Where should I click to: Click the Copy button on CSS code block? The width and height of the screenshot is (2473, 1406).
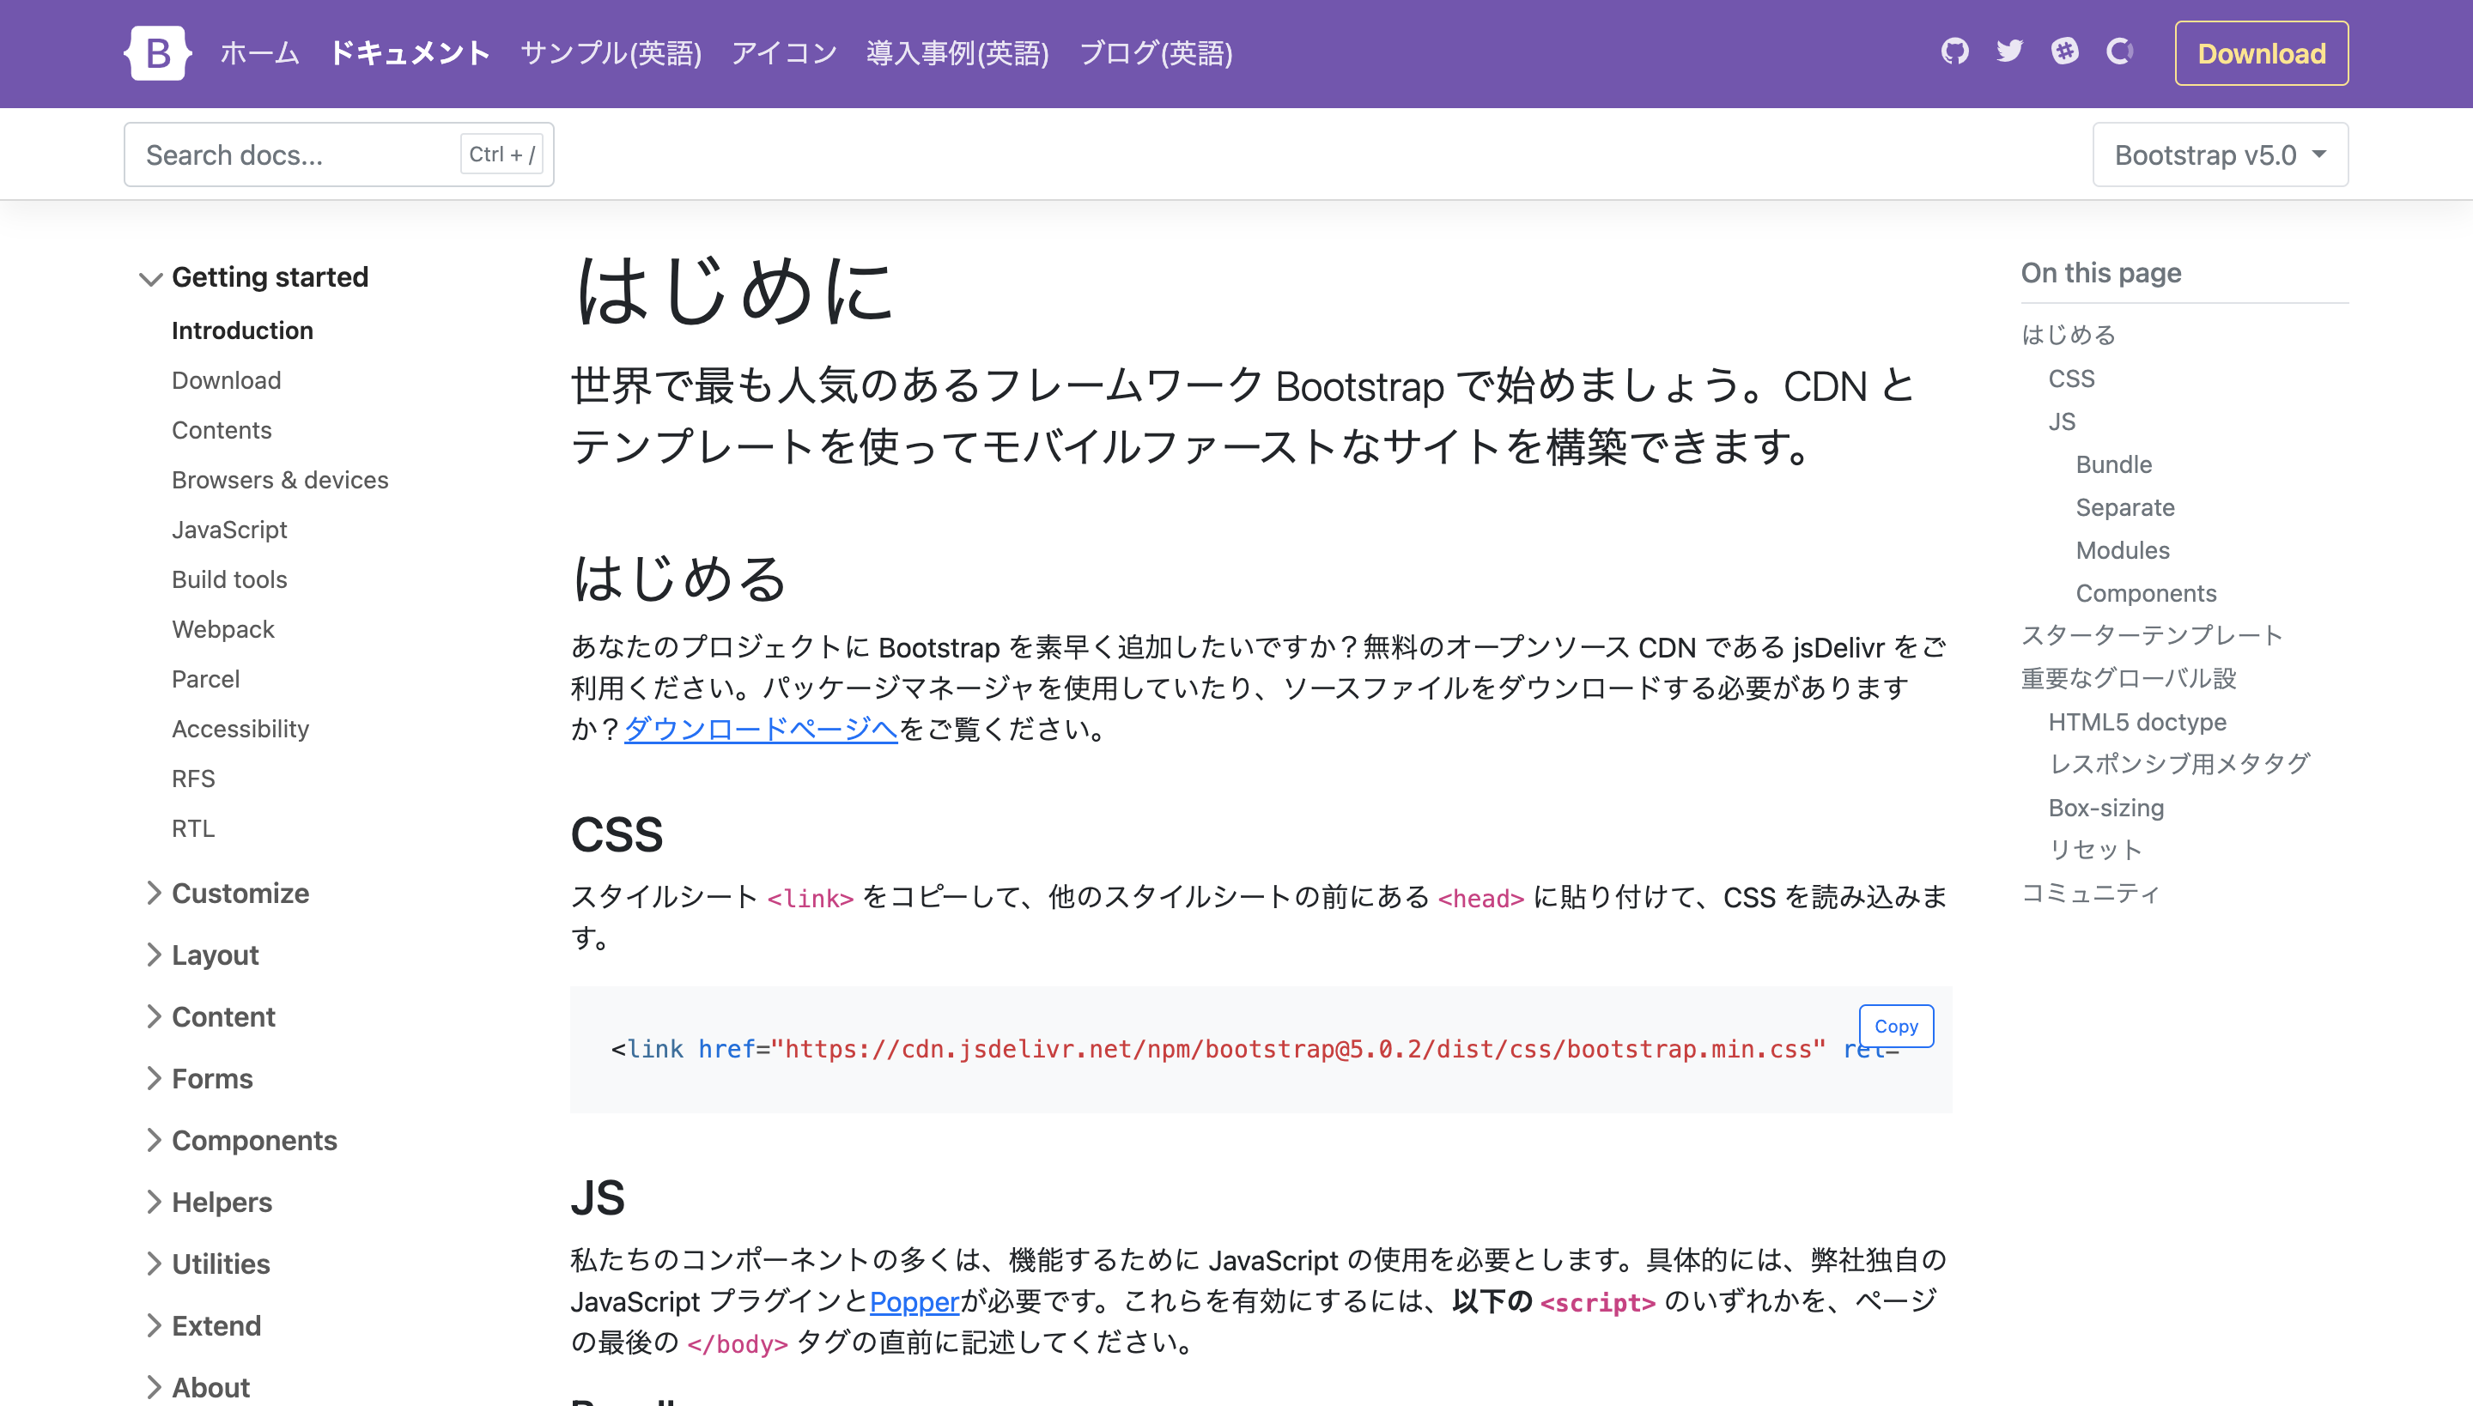(x=1895, y=1027)
